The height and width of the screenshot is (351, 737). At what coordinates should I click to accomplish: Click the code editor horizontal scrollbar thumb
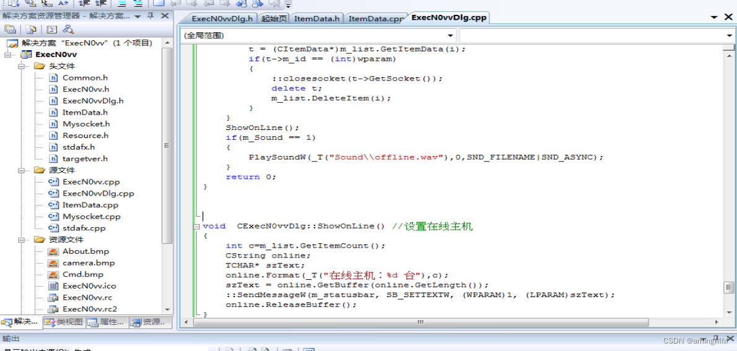pyautogui.click(x=420, y=322)
